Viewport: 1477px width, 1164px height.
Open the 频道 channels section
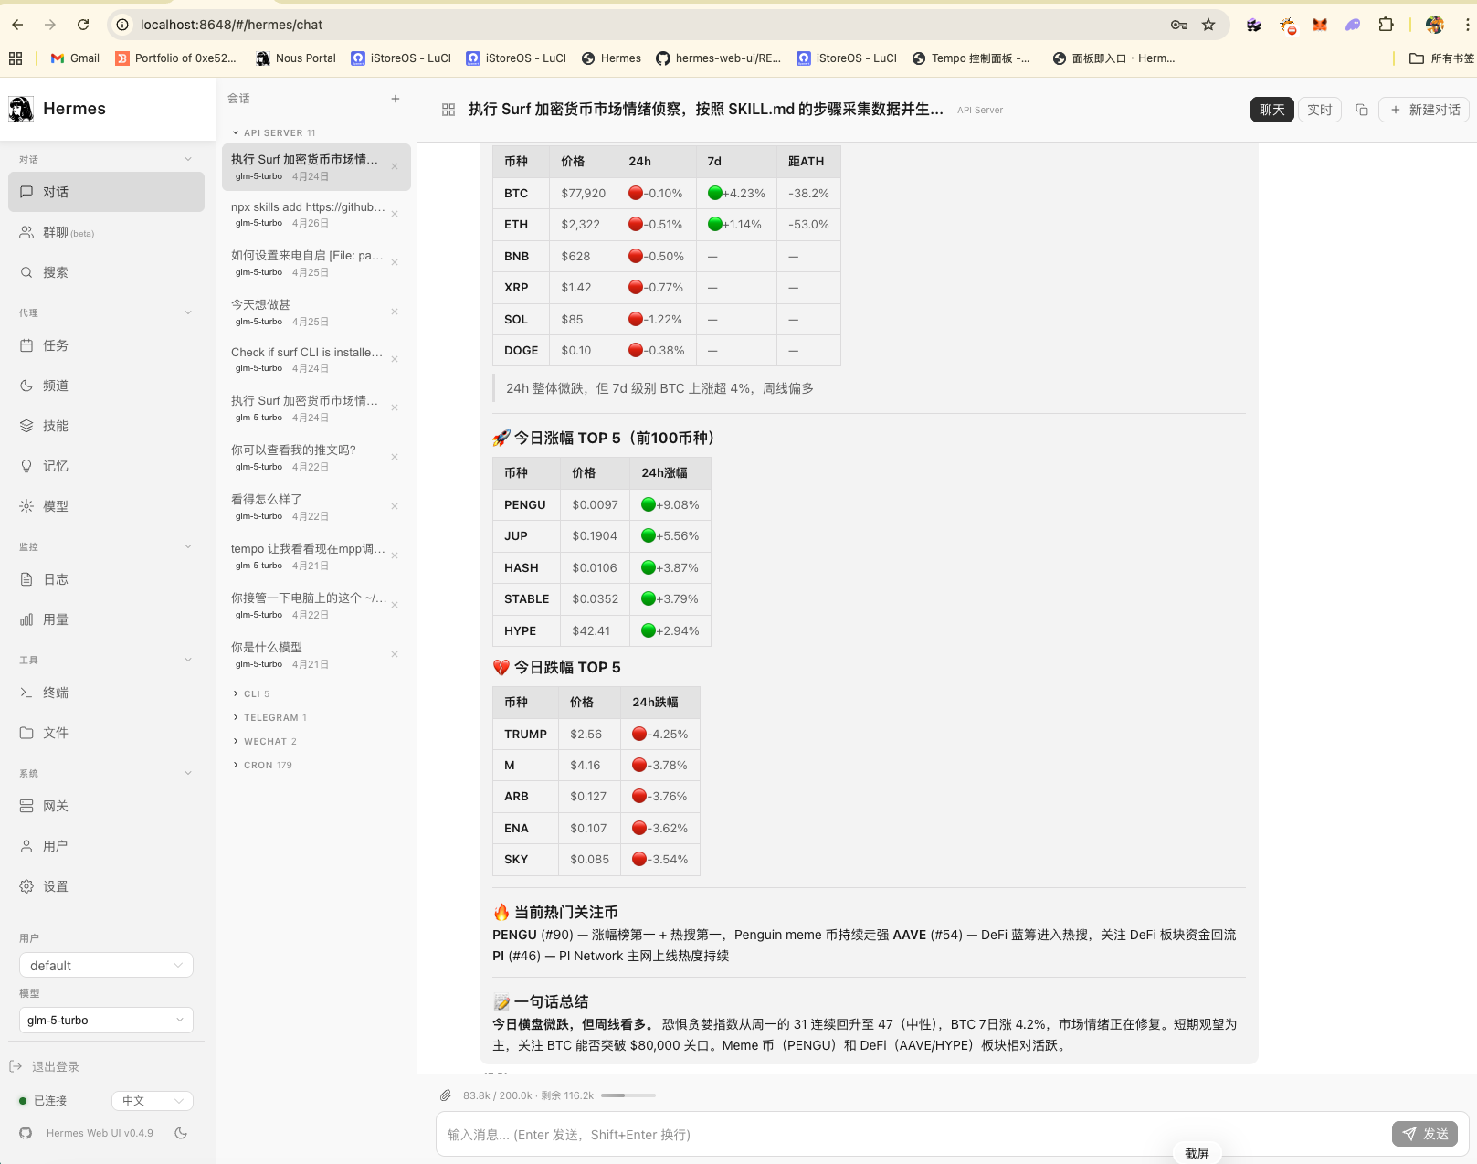[57, 385]
